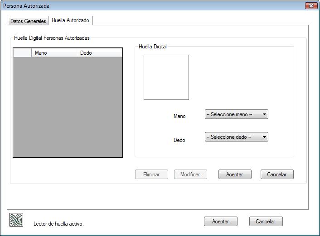The image size is (320, 236).
Task: Select the Huella Autorizado tab
Action: (x=70, y=20)
